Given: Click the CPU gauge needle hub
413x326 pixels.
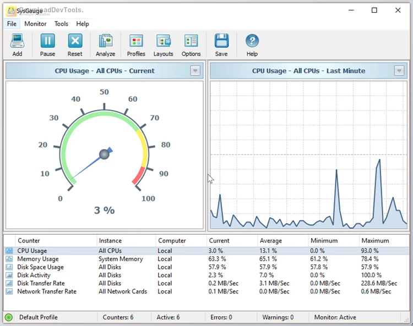Looking at the screenshot, I should coord(104,154).
